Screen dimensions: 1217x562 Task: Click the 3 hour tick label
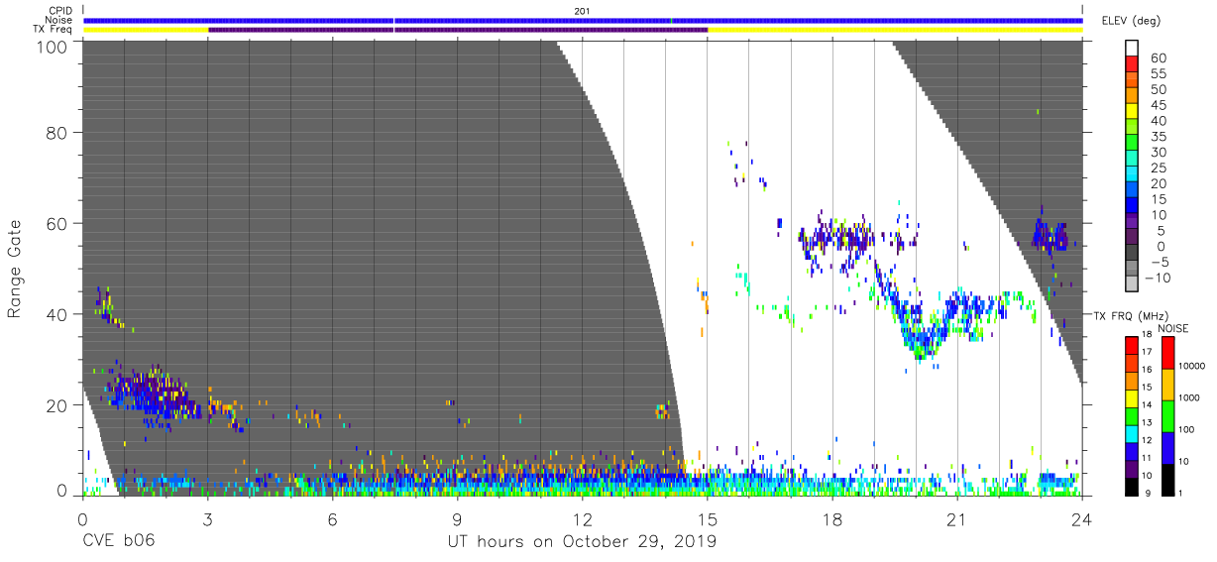pyautogui.click(x=207, y=519)
